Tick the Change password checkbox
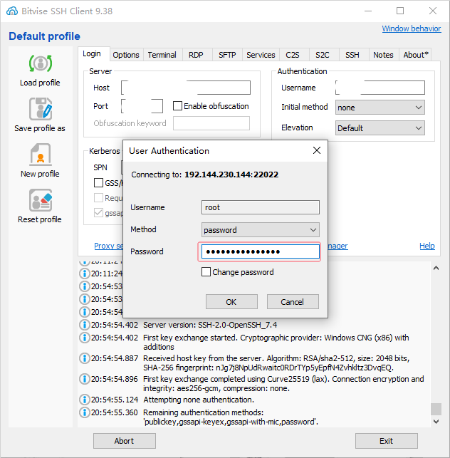 (206, 271)
